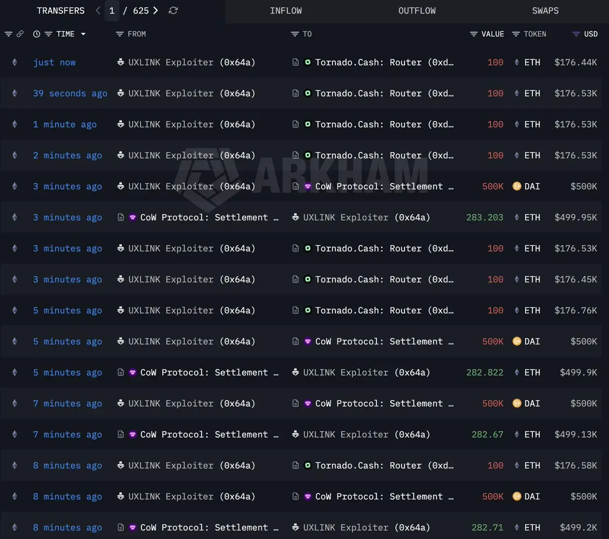Screen dimensions: 609x539
Task: Go to the previous transfers page arrow
Action: pyautogui.click(x=98, y=11)
